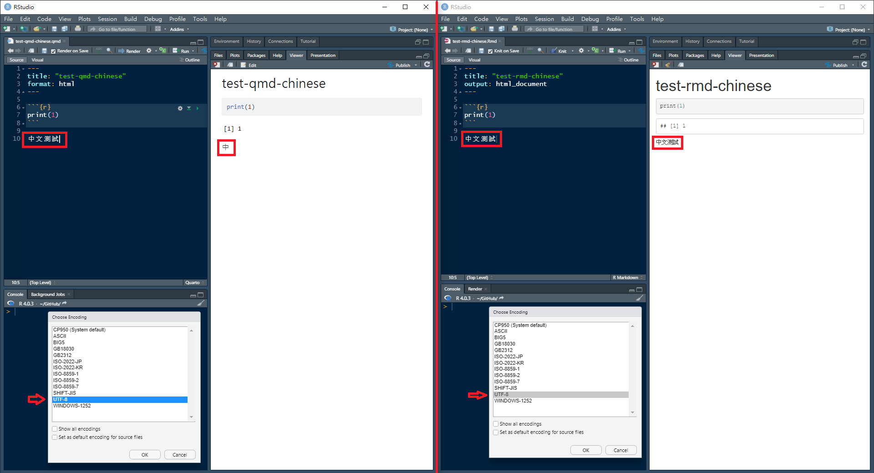The height and width of the screenshot is (473, 874).
Task: Collapse YAML header fold arrow on line 1 of qmd
Action: click(23, 69)
